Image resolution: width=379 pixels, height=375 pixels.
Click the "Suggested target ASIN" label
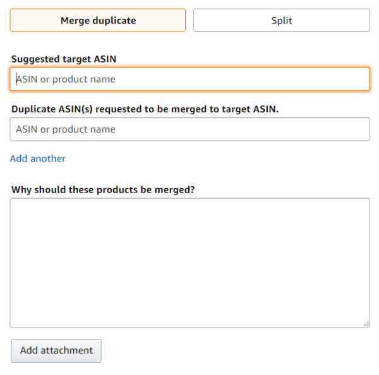pos(64,59)
